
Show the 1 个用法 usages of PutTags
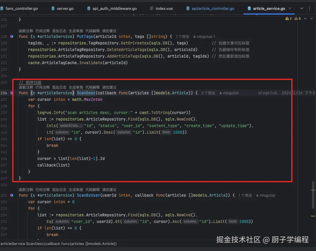click(x=182, y=37)
